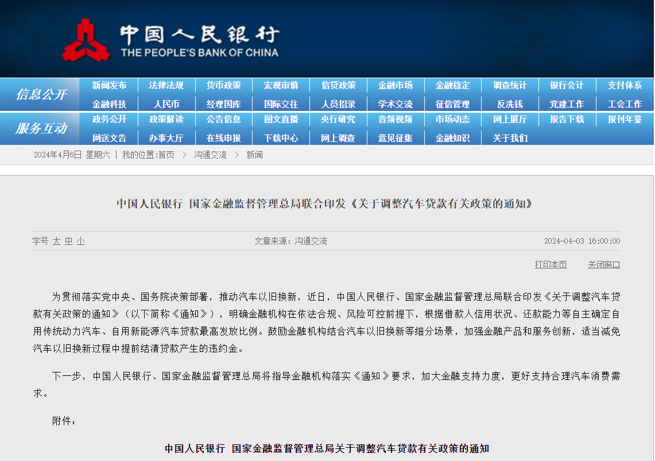Image resolution: width=655 pixels, height=461 pixels.
Task: Choose 办事大厅 in the service menu
Action: click(x=166, y=138)
